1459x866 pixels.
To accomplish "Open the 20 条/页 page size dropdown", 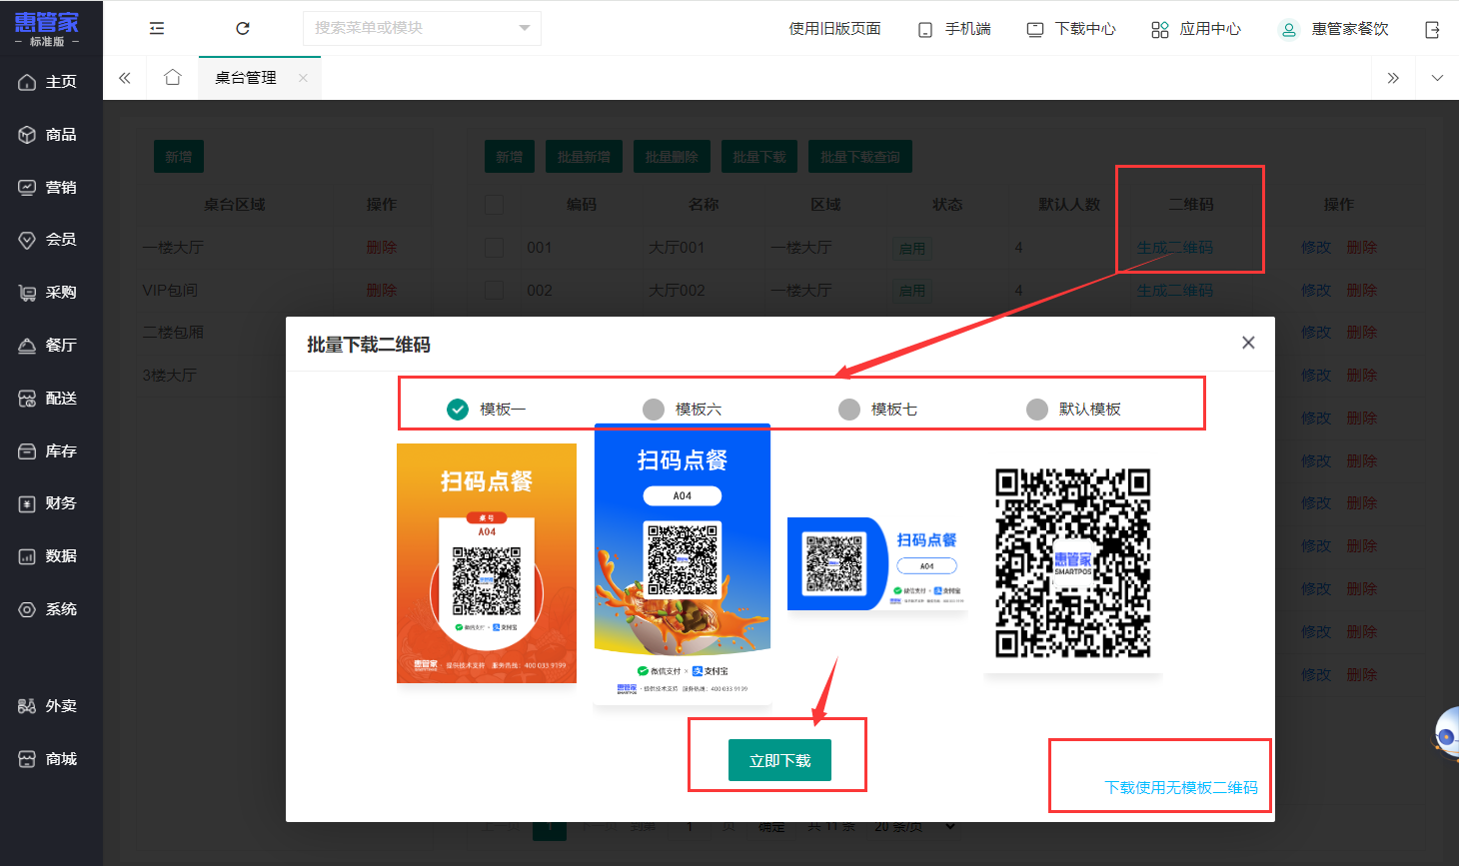I will (x=914, y=827).
